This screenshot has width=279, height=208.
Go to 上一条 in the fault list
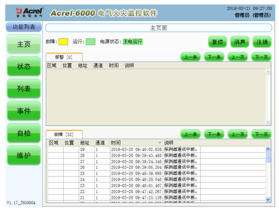191,134
